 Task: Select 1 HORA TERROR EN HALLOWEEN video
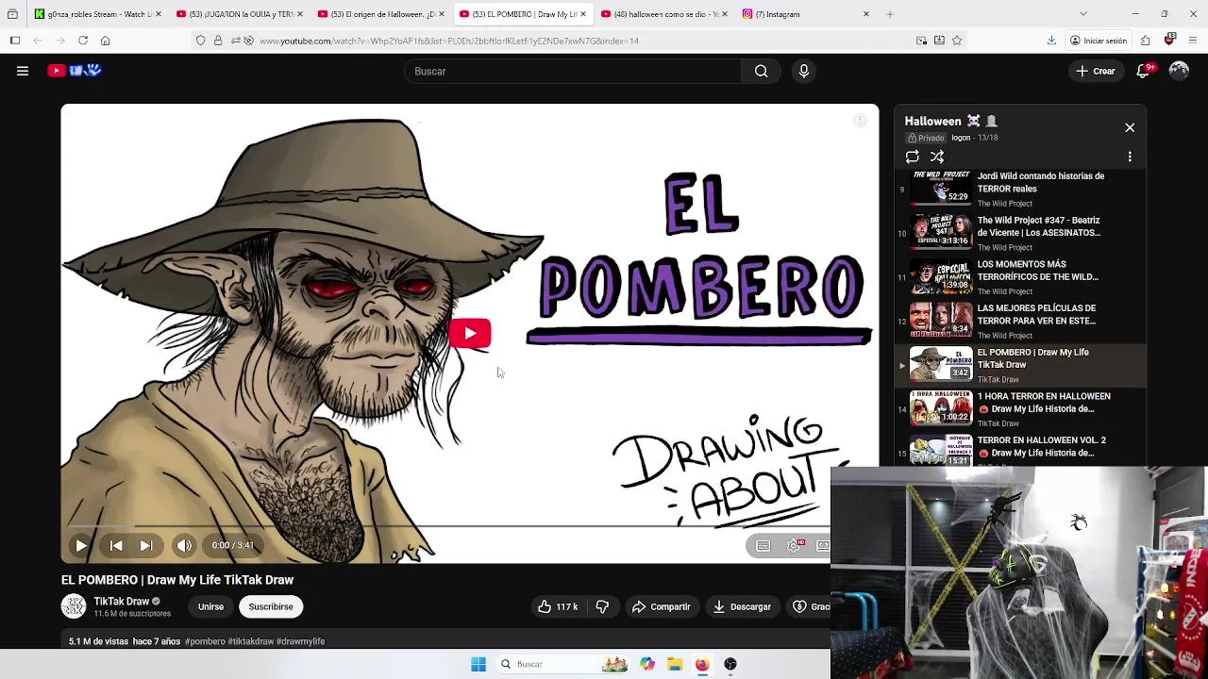pos(1020,409)
